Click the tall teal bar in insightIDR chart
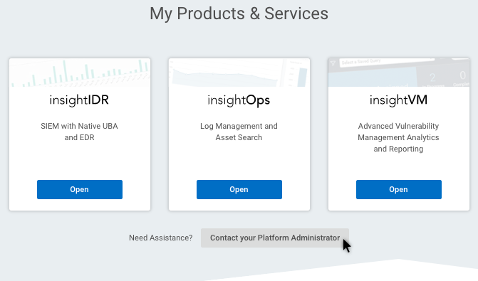478x281 pixels. (x=65, y=71)
